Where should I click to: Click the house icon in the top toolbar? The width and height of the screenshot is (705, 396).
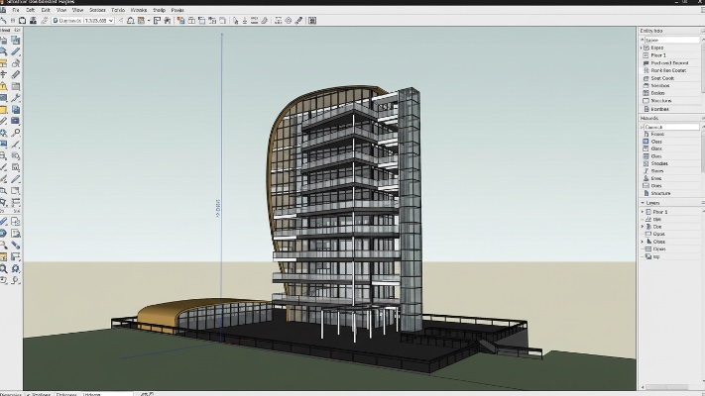(x=131, y=20)
